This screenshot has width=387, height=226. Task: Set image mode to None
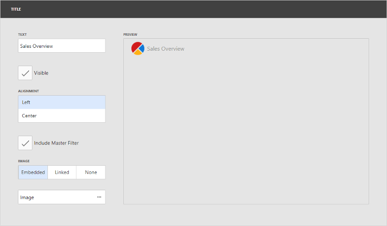point(91,172)
